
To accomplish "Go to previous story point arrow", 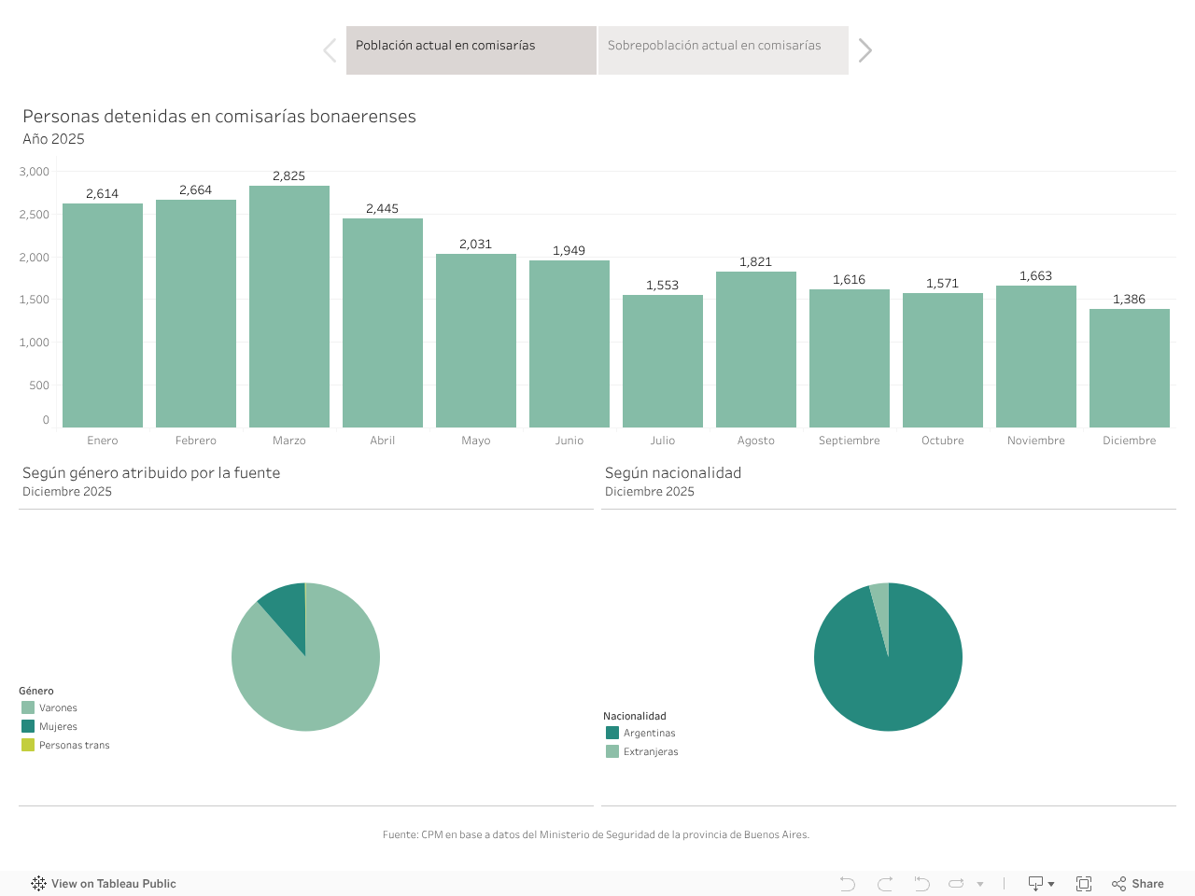I will (330, 50).
